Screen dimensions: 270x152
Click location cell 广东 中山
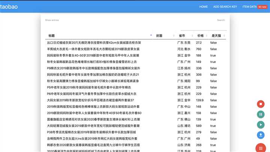[184, 106]
